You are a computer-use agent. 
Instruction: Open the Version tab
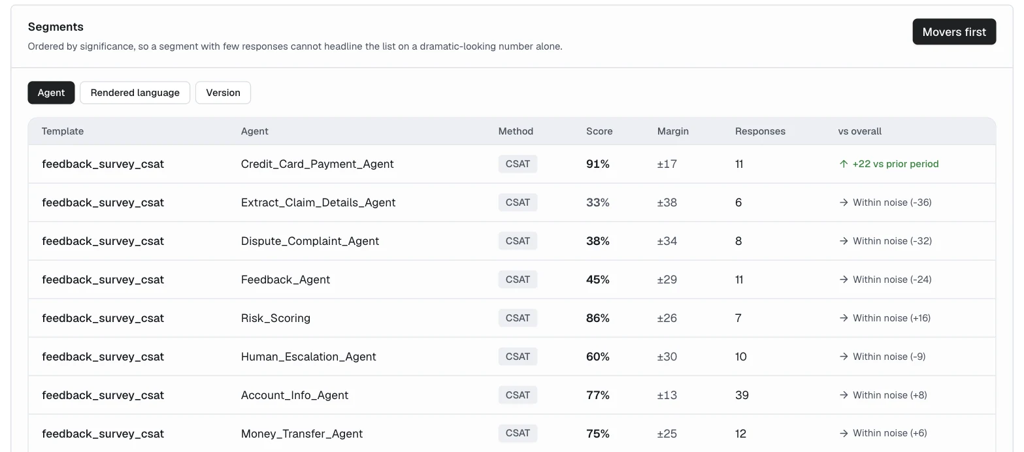click(x=223, y=93)
